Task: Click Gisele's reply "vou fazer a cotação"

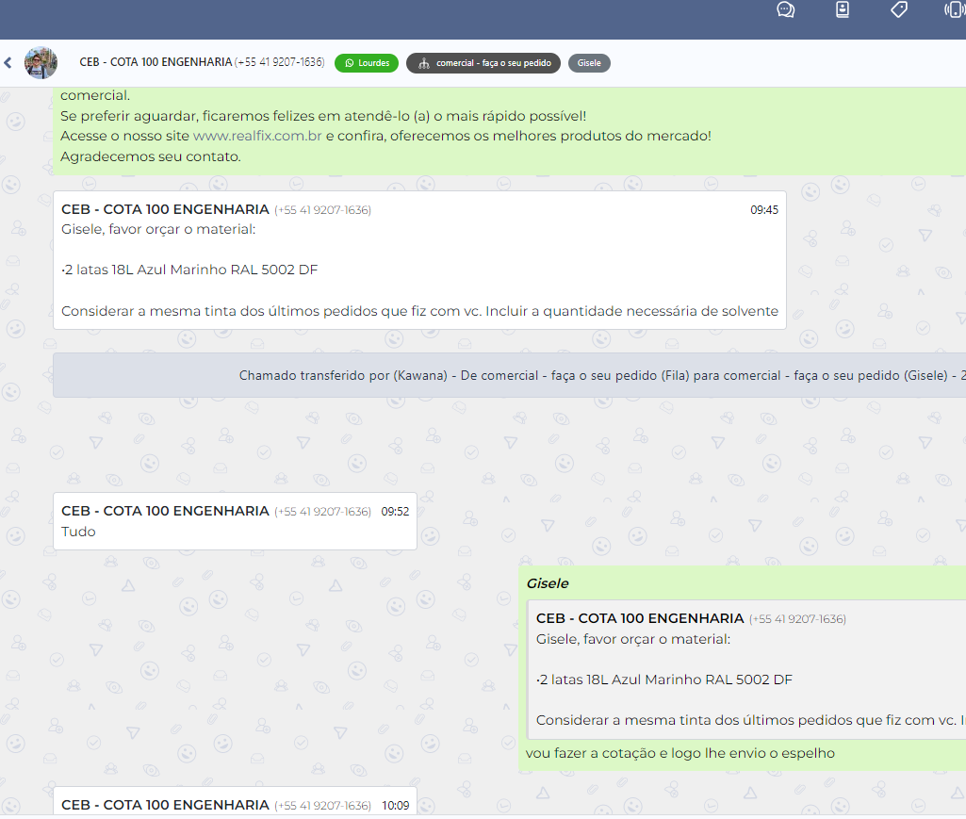Action: 680,753
